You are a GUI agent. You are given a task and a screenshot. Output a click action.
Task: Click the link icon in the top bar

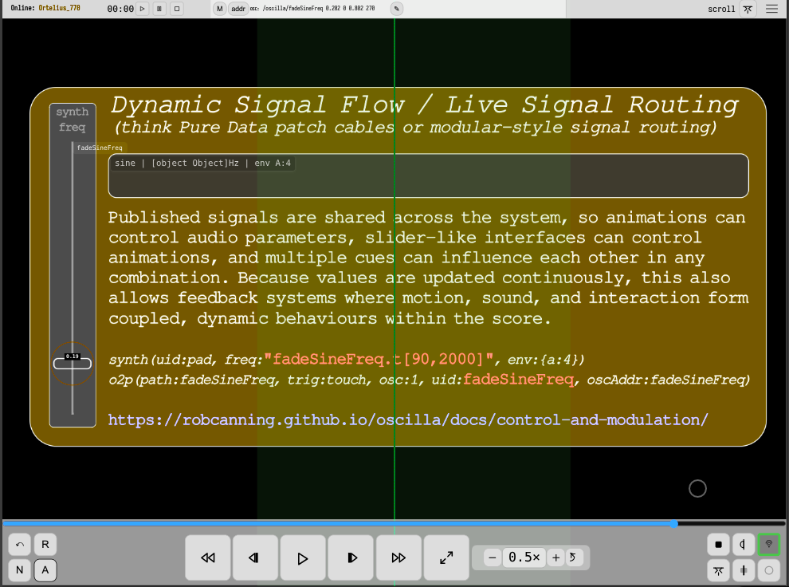click(x=396, y=9)
